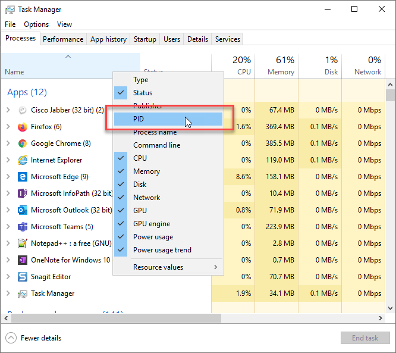Toggle off Power usage trend column
This screenshot has width=396, height=353.
162,250
